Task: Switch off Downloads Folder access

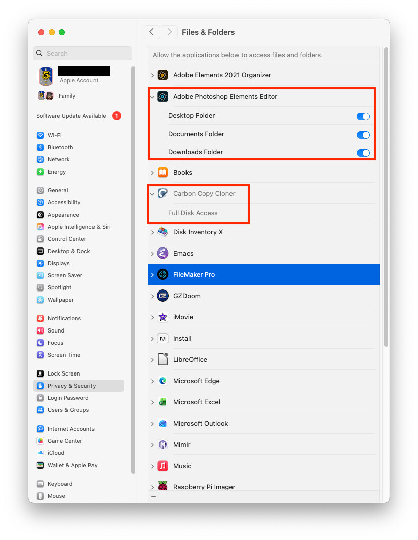Action: [363, 153]
